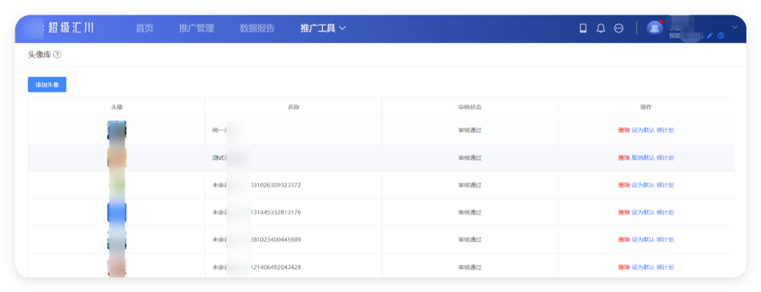Click 审核通过 status in the 纳一 row
Viewport: 761px width, 292px height.
470,131
